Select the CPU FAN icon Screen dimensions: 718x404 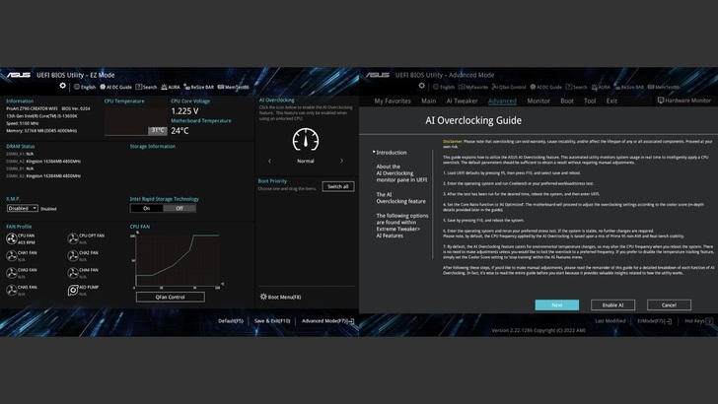[12, 238]
